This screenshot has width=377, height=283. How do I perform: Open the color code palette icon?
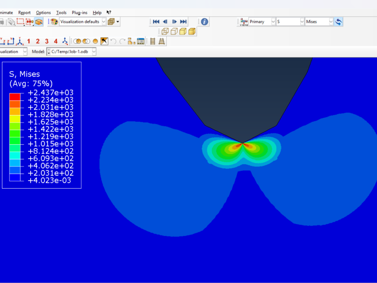pos(54,22)
